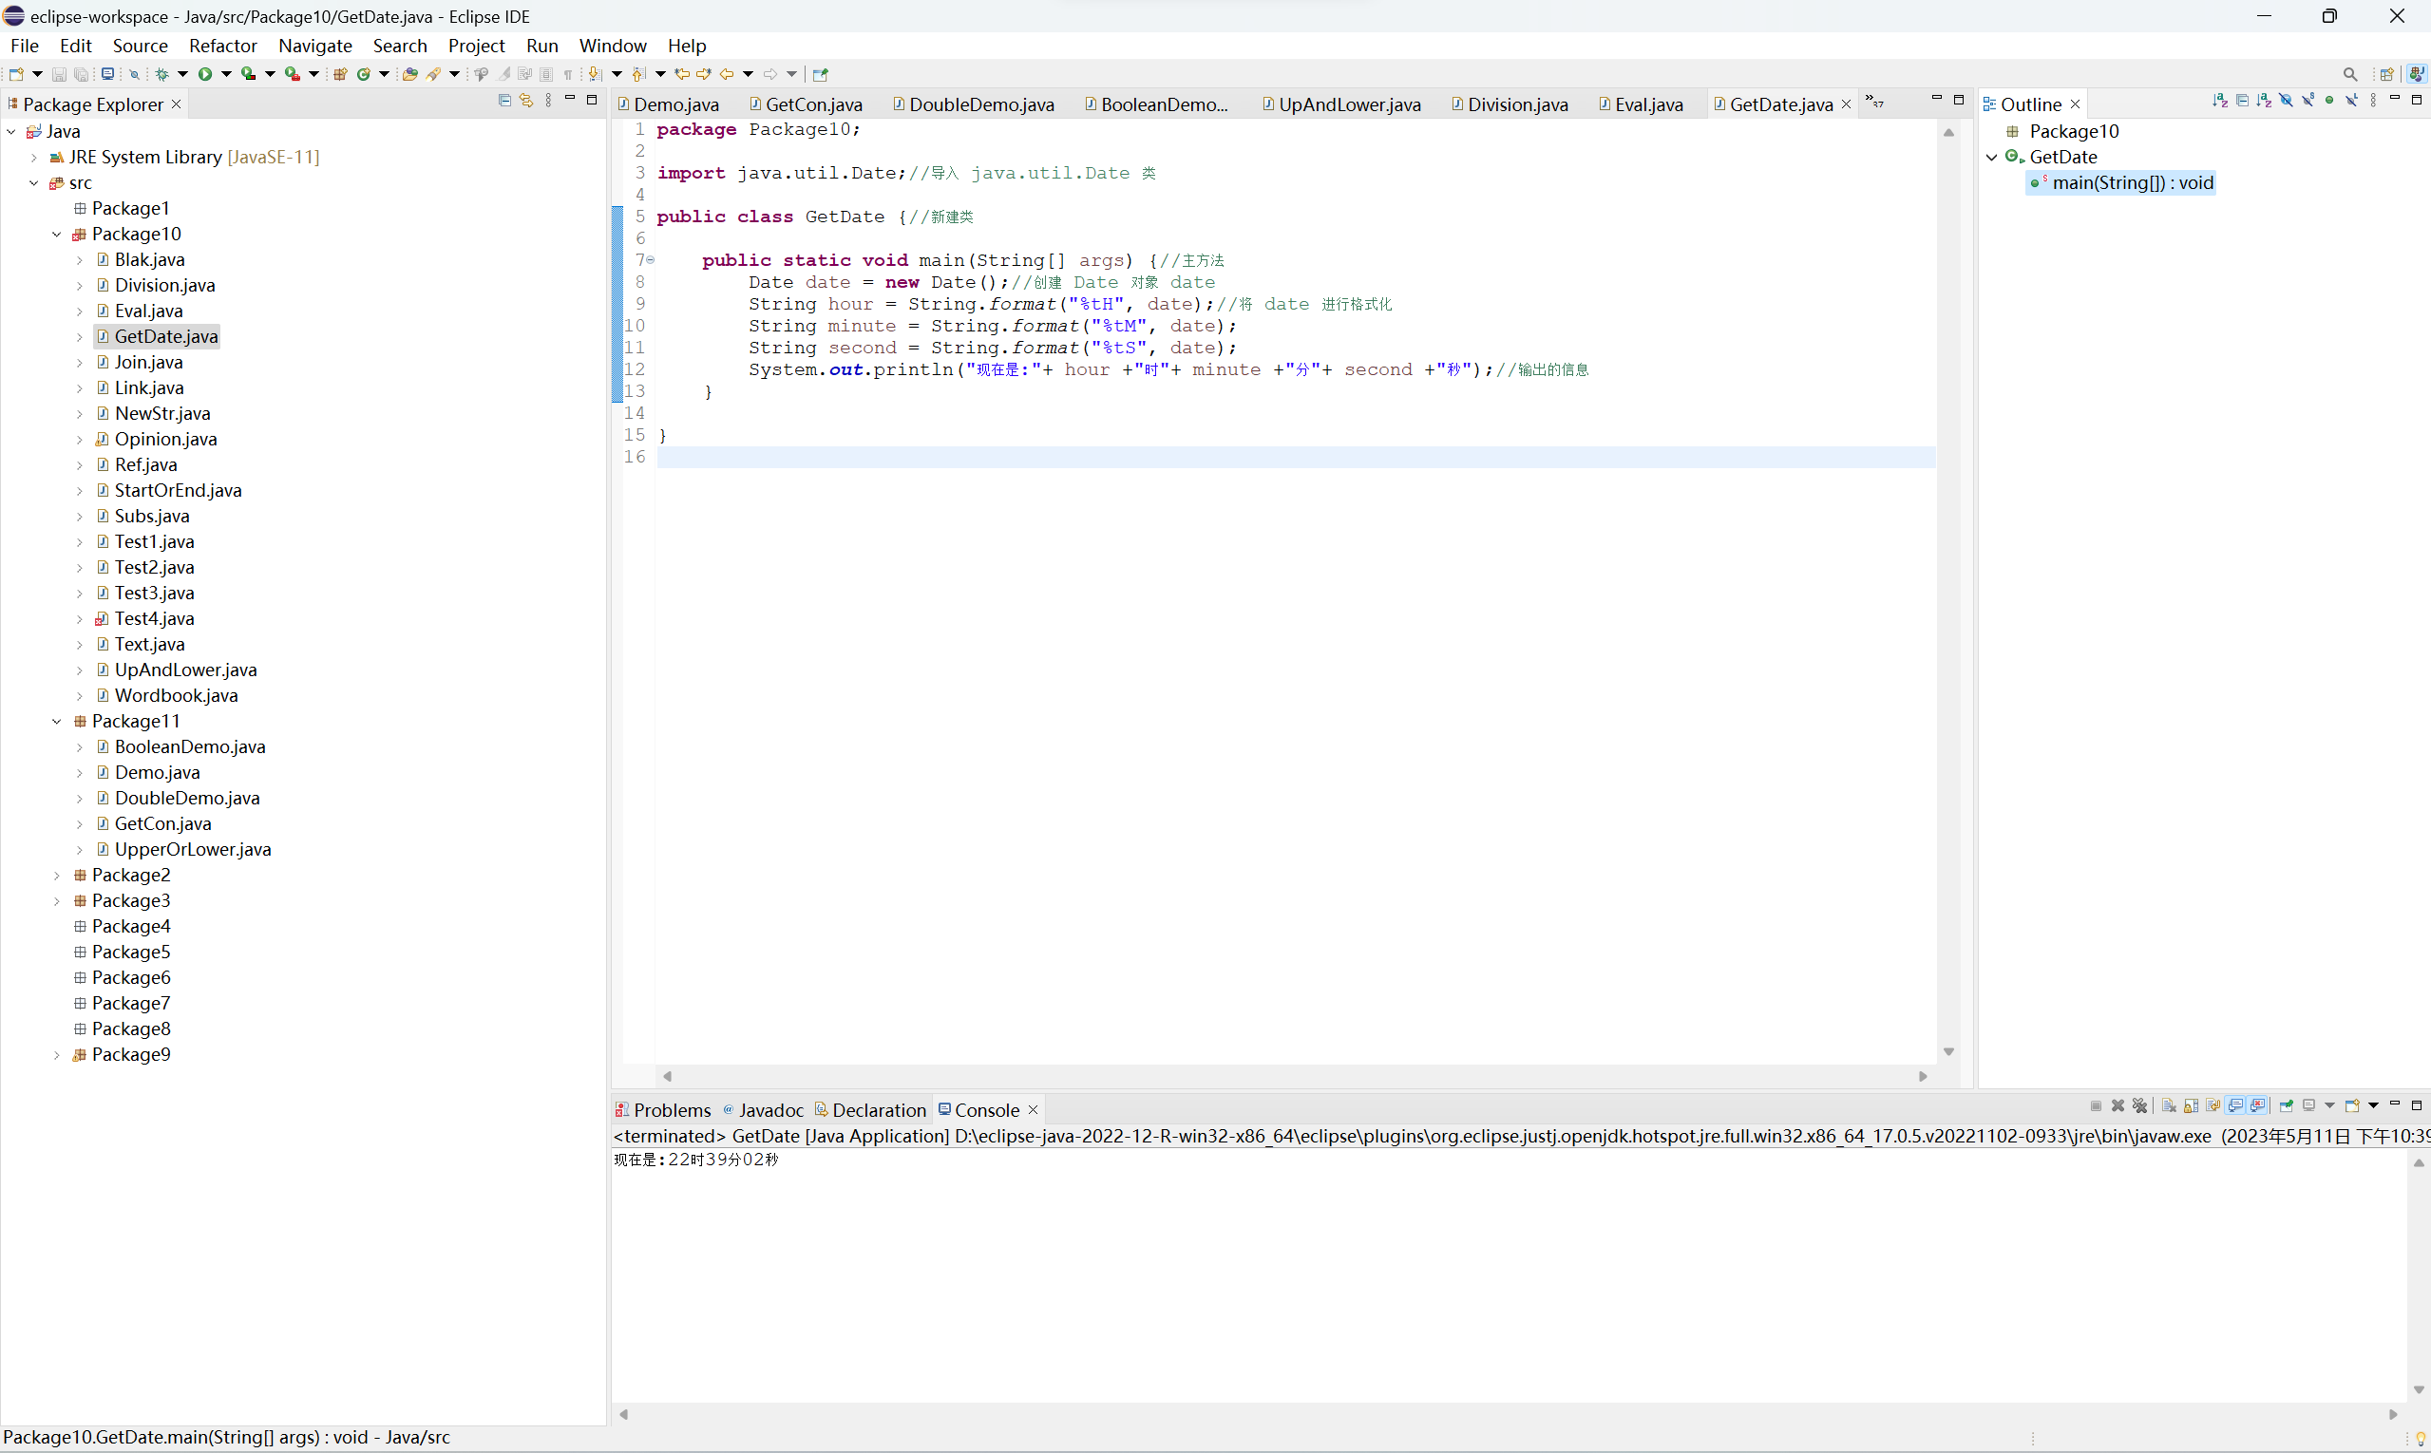Click the GetDate.java editor tab
Viewport: 2431px width, 1453px height.
pyautogui.click(x=1780, y=104)
